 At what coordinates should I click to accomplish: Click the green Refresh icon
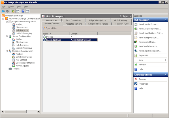click(x=136, y=65)
